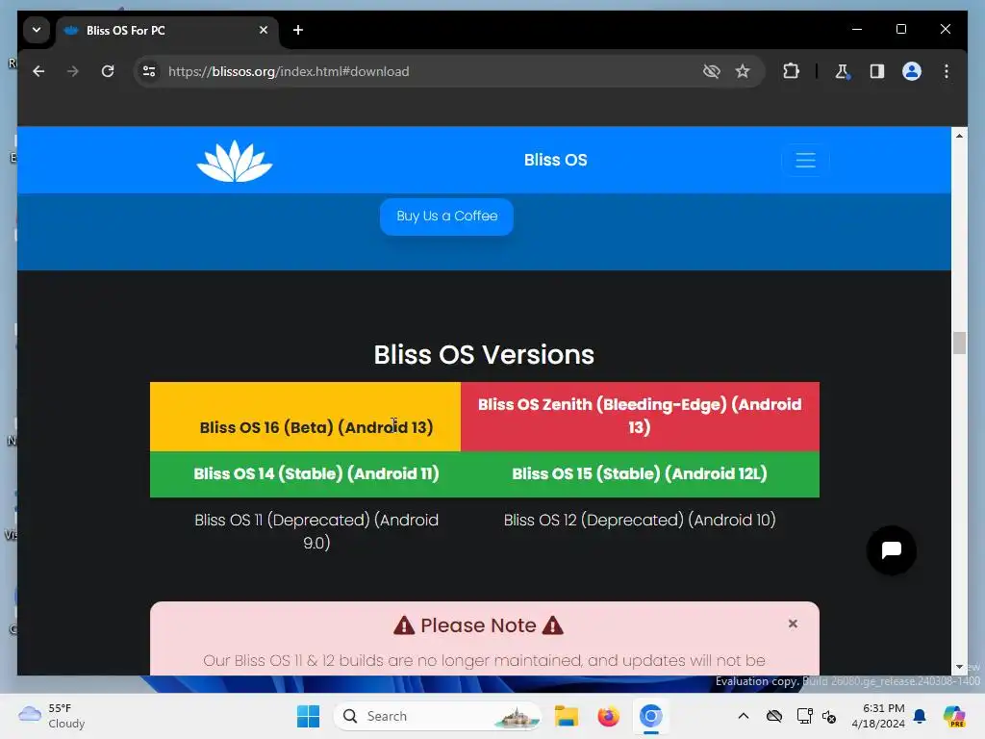Open the Extensions puzzle icon
The height and width of the screenshot is (739, 985).
[791, 71]
